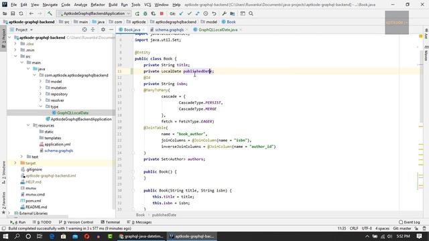The height and width of the screenshot is (241, 429).
Task: Switch to the schema.graphqls editor tab
Action: pos(169,29)
